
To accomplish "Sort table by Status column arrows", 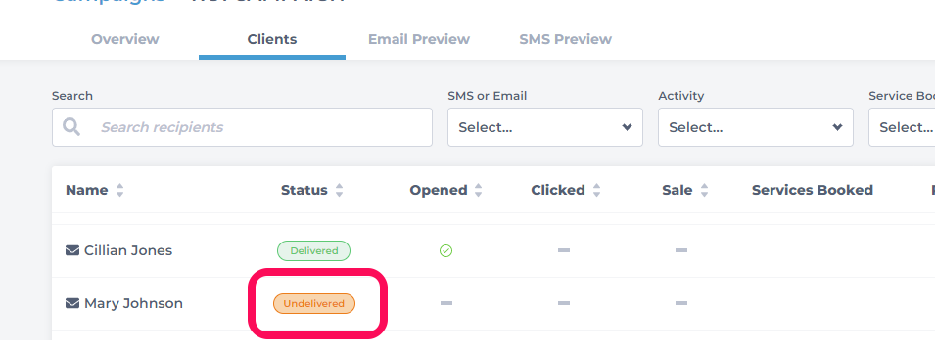I will point(340,190).
